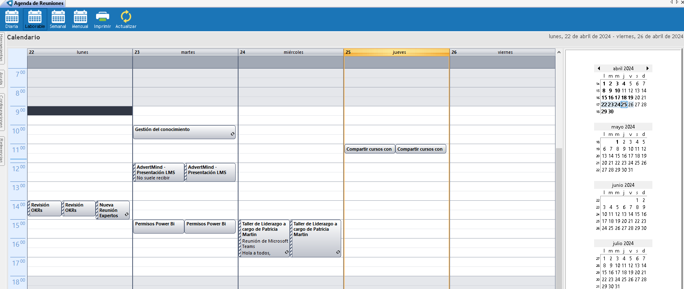
Task: Click the viernes 26 day header
Action: [502, 52]
